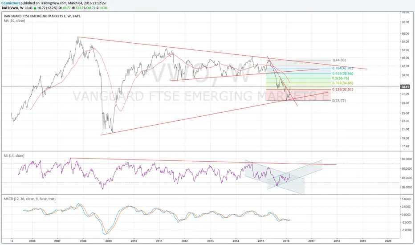Click the 2006 label on time axis
Image resolution: width=415 pixels, height=245 pixels.
click(32, 241)
